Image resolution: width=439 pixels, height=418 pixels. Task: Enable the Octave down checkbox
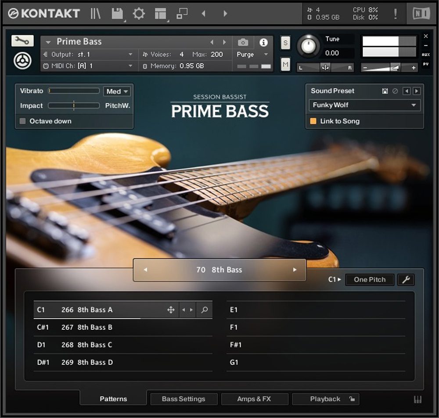[x=23, y=121]
